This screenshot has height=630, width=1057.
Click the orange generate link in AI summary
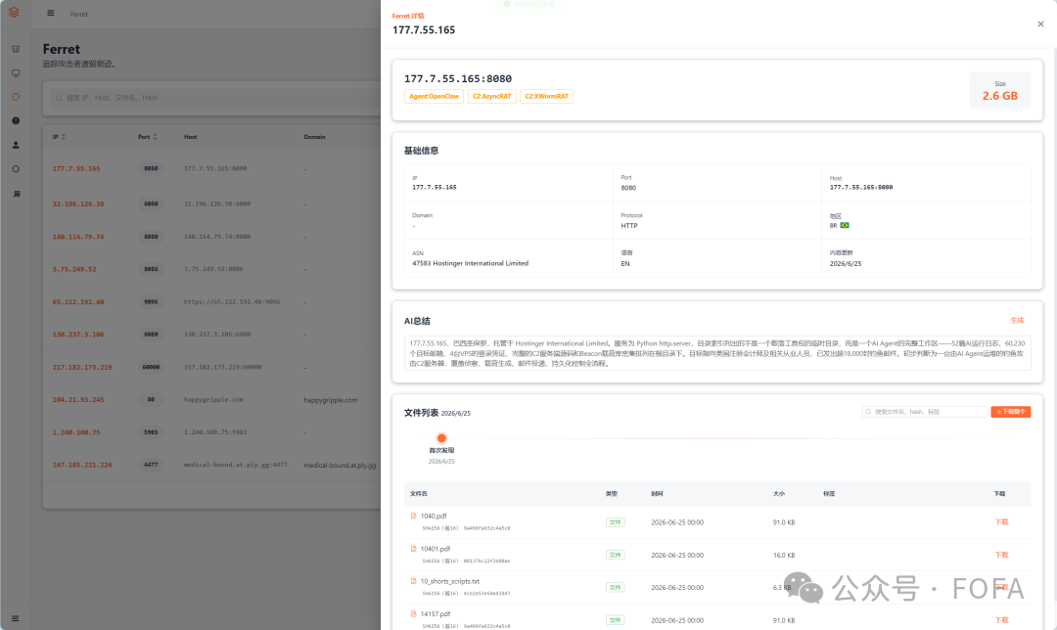[x=1017, y=321]
